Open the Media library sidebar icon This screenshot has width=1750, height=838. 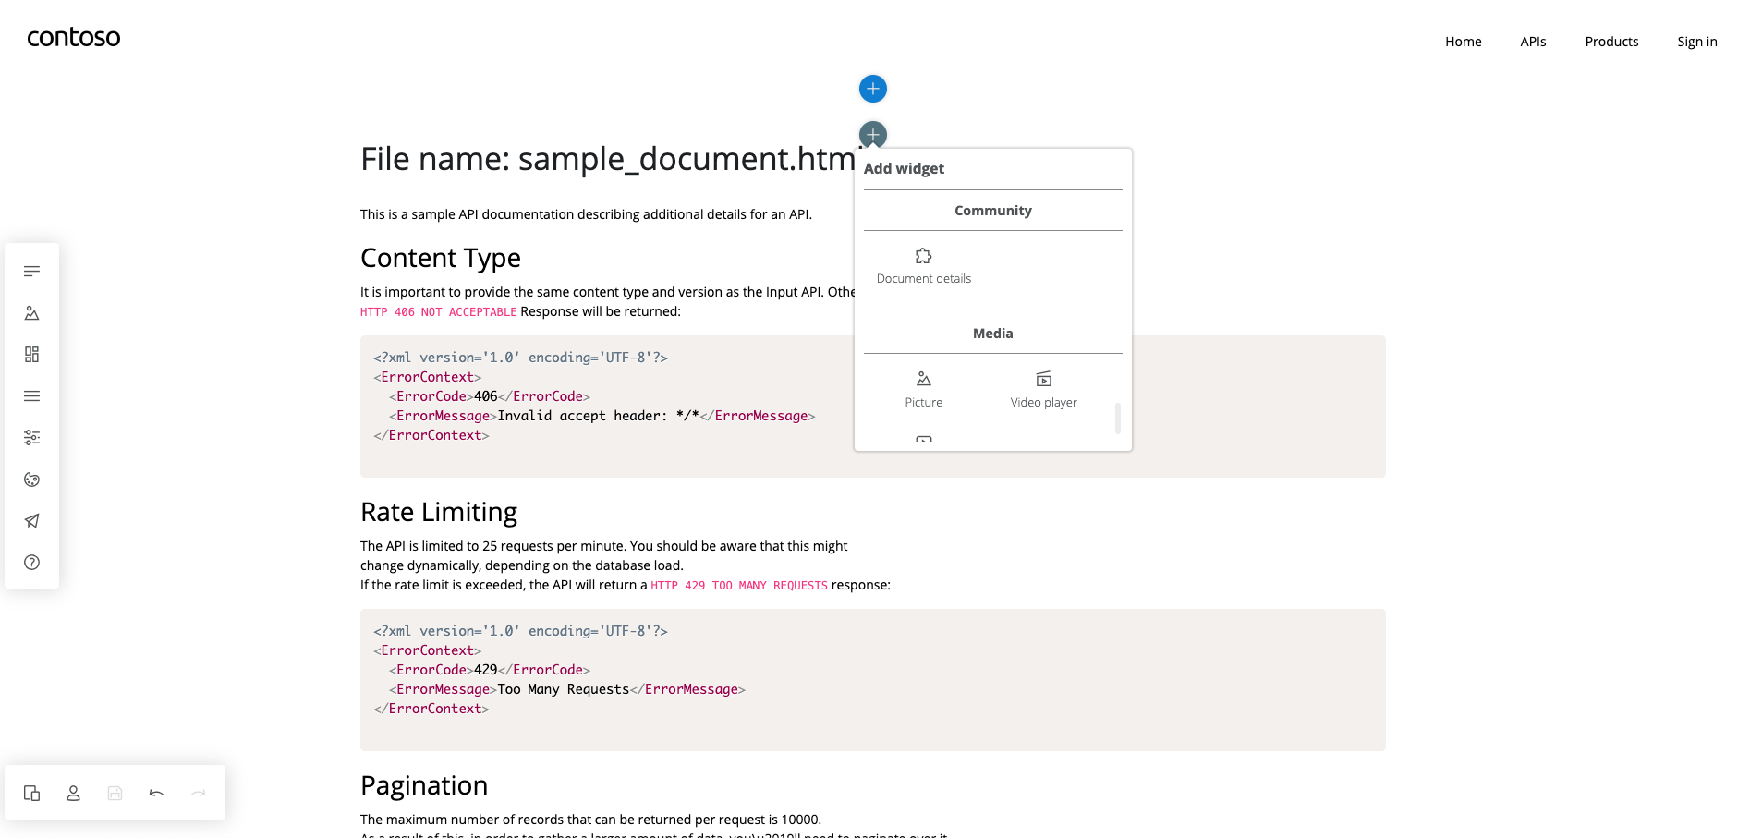click(31, 313)
